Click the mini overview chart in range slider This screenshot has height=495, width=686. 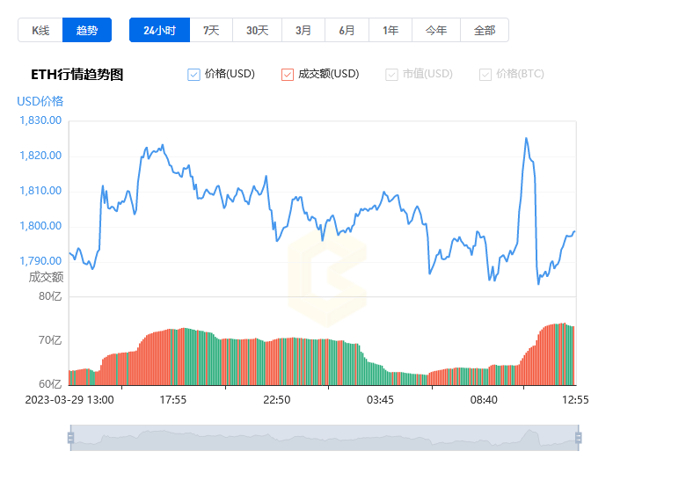tap(325, 438)
